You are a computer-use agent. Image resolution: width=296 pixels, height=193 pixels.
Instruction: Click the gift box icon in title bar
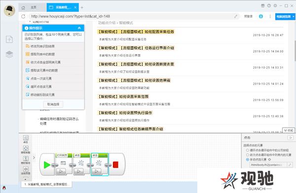click(x=262, y=5)
